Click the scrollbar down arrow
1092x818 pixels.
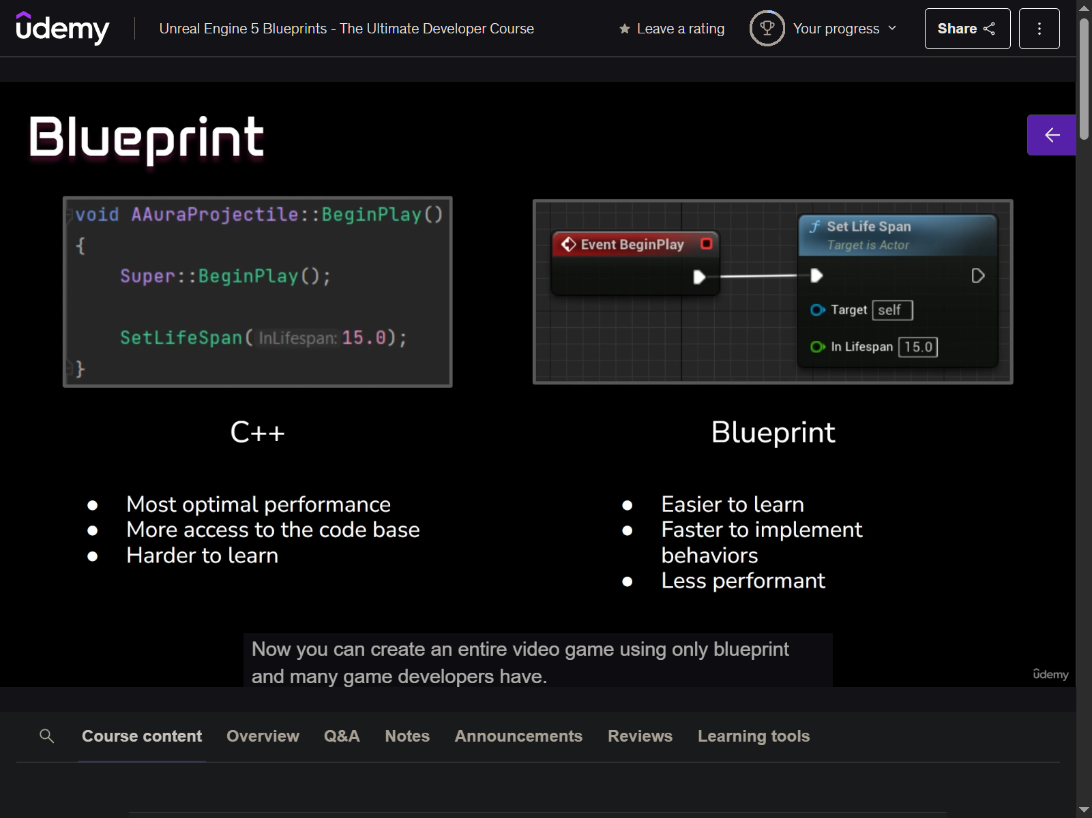click(1084, 810)
